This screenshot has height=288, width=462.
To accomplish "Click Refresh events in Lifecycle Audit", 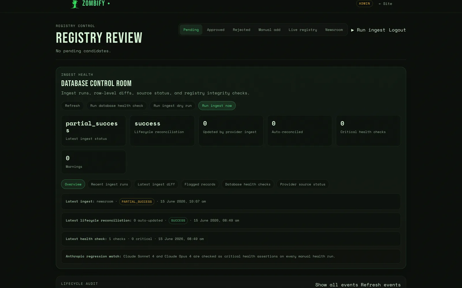I will tap(381, 285).
